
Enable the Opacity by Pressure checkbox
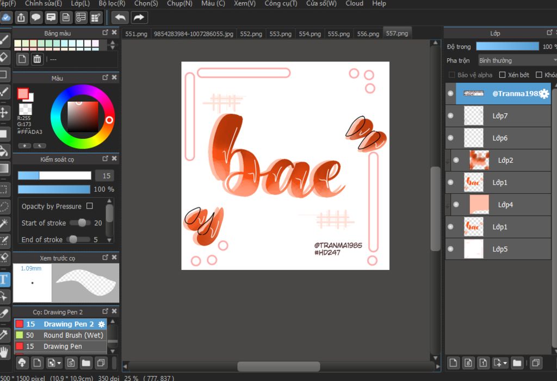click(x=90, y=206)
